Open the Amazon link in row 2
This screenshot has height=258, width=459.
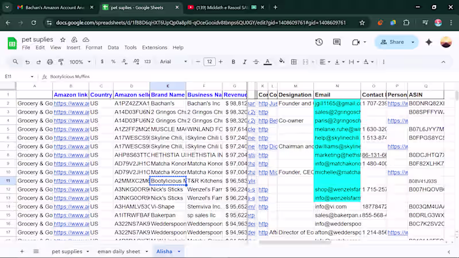tap(71, 103)
